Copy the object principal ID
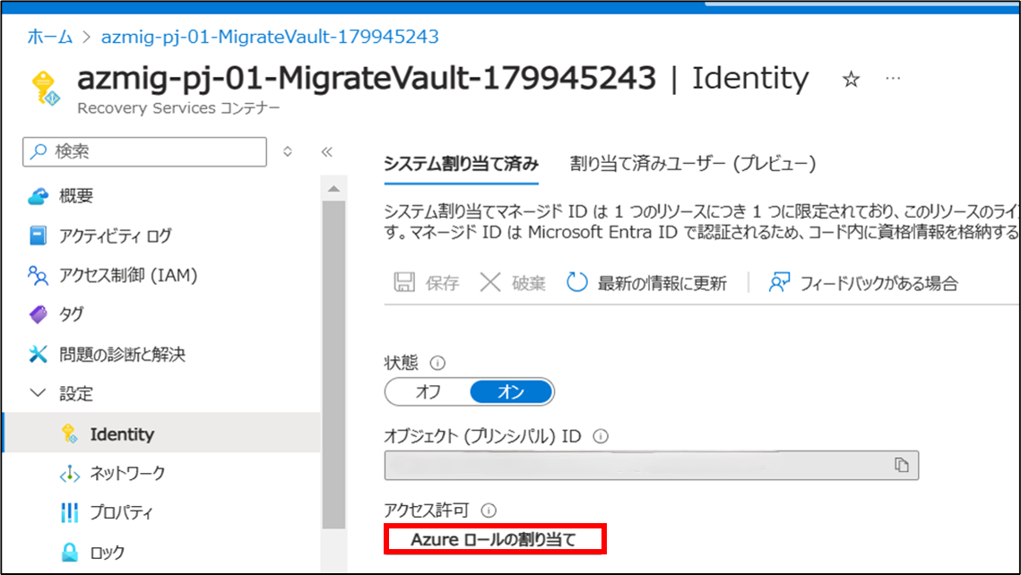 pyautogui.click(x=901, y=465)
